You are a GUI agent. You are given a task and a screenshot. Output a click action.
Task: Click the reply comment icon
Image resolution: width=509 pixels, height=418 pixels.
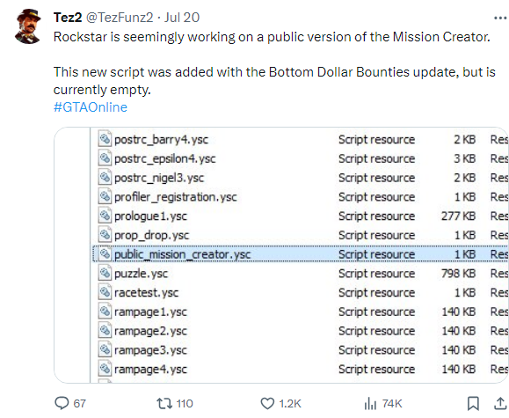[x=62, y=403]
